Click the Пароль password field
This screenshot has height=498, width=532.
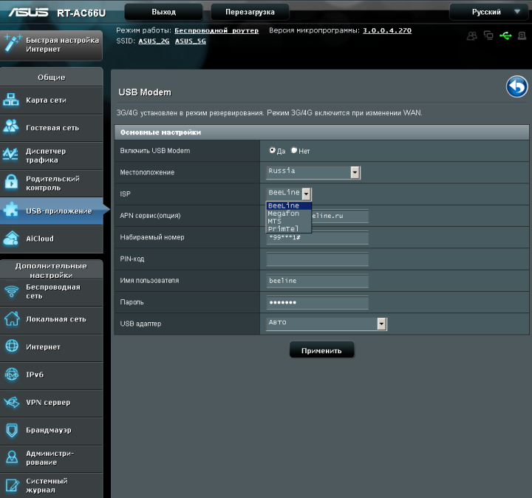click(x=317, y=302)
